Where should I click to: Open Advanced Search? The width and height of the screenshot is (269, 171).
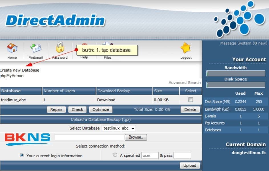[x=185, y=82]
